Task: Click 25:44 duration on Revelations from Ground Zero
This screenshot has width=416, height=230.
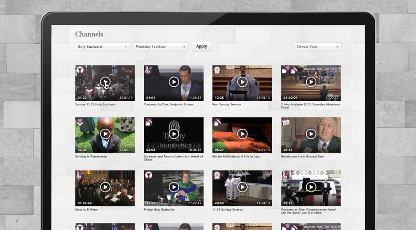Action: (x=288, y=150)
